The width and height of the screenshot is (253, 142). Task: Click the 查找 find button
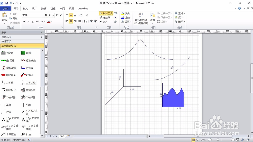click(180, 13)
